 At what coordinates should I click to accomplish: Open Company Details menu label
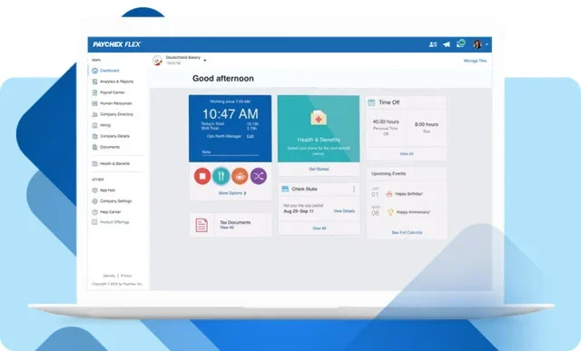coord(115,136)
